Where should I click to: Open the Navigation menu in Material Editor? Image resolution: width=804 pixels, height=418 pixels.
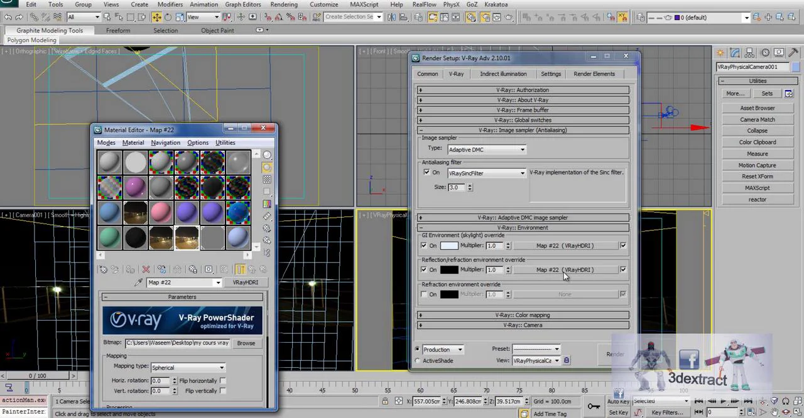(x=165, y=142)
